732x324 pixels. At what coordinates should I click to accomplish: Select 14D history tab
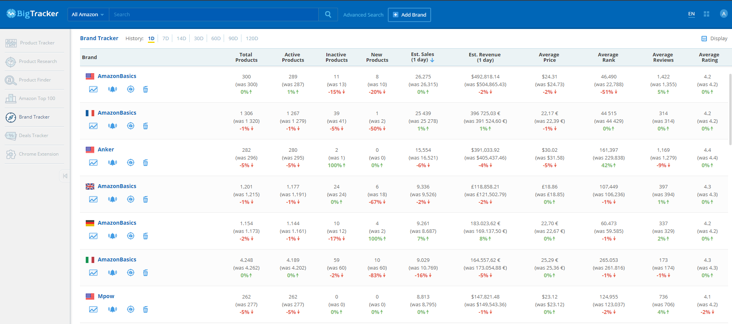[182, 39]
